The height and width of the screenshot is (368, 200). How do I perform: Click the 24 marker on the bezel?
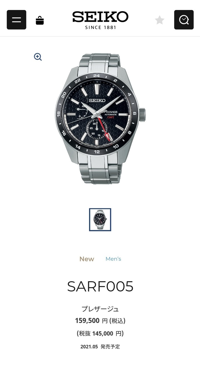click(x=96, y=76)
